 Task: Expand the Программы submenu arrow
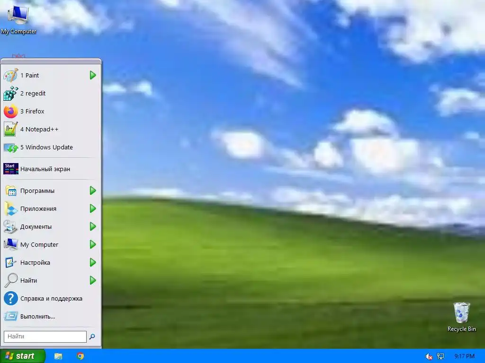(x=93, y=191)
